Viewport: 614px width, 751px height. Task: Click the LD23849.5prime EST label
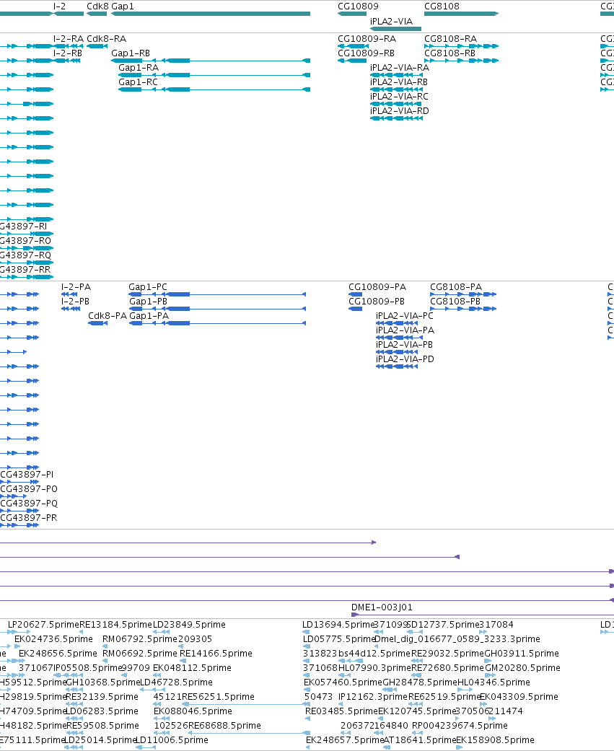(189, 625)
